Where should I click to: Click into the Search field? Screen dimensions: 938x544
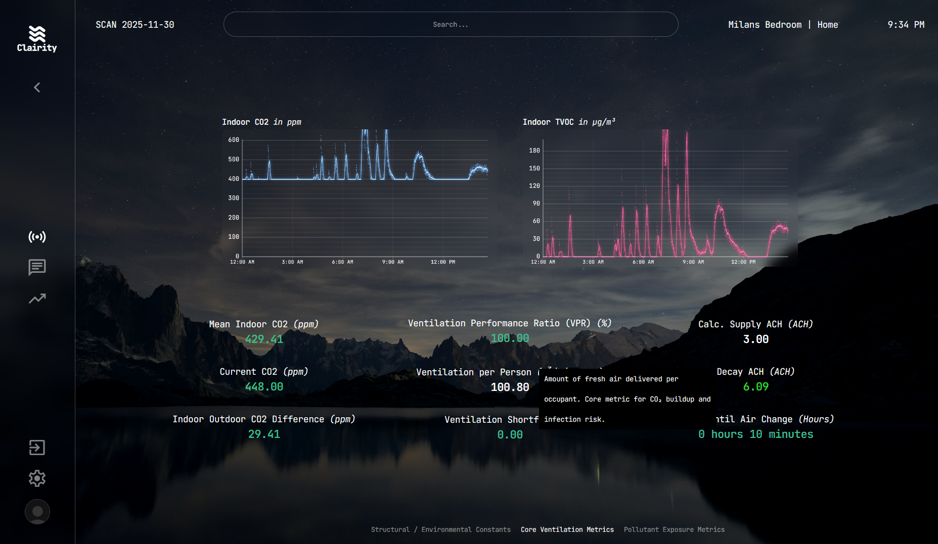[x=451, y=24]
